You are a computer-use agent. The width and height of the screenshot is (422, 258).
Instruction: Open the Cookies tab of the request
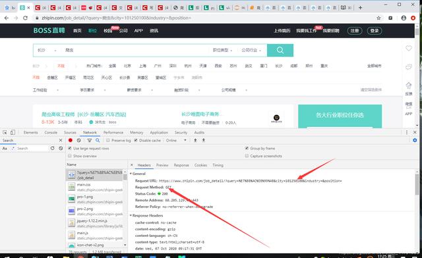(x=200, y=165)
